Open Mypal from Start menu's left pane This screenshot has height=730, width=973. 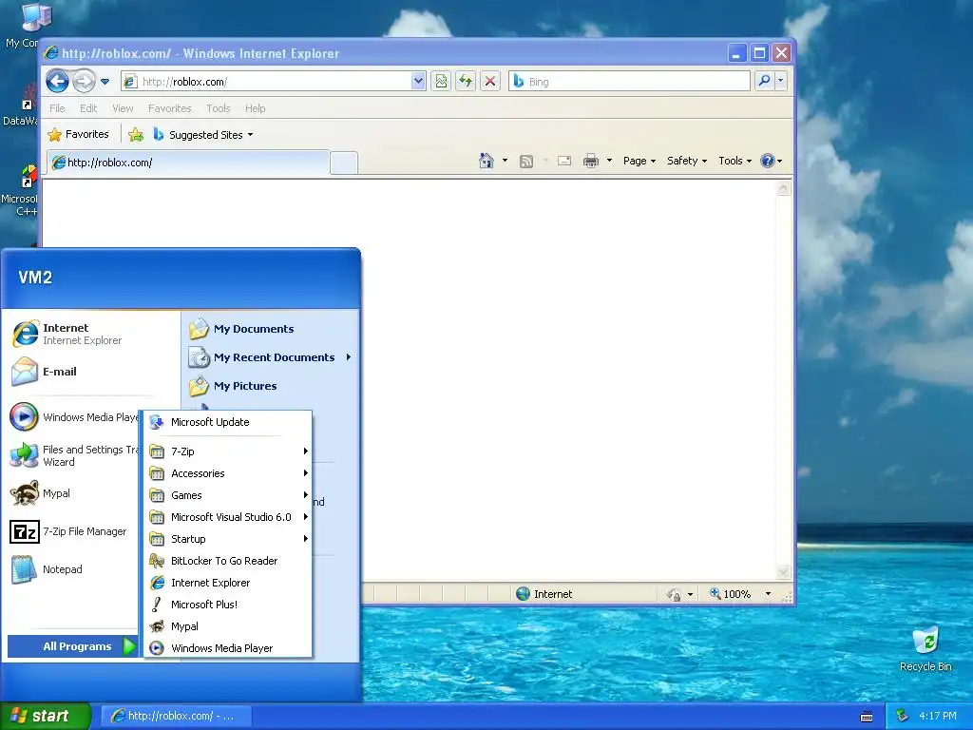pos(73,493)
